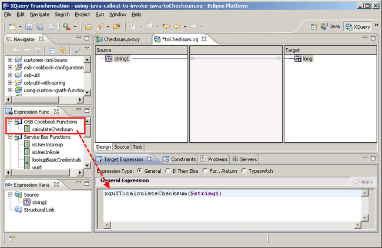Screen dimensions: 382x248
Task: Select If Then Else expression type
Action: coord(168,171)
